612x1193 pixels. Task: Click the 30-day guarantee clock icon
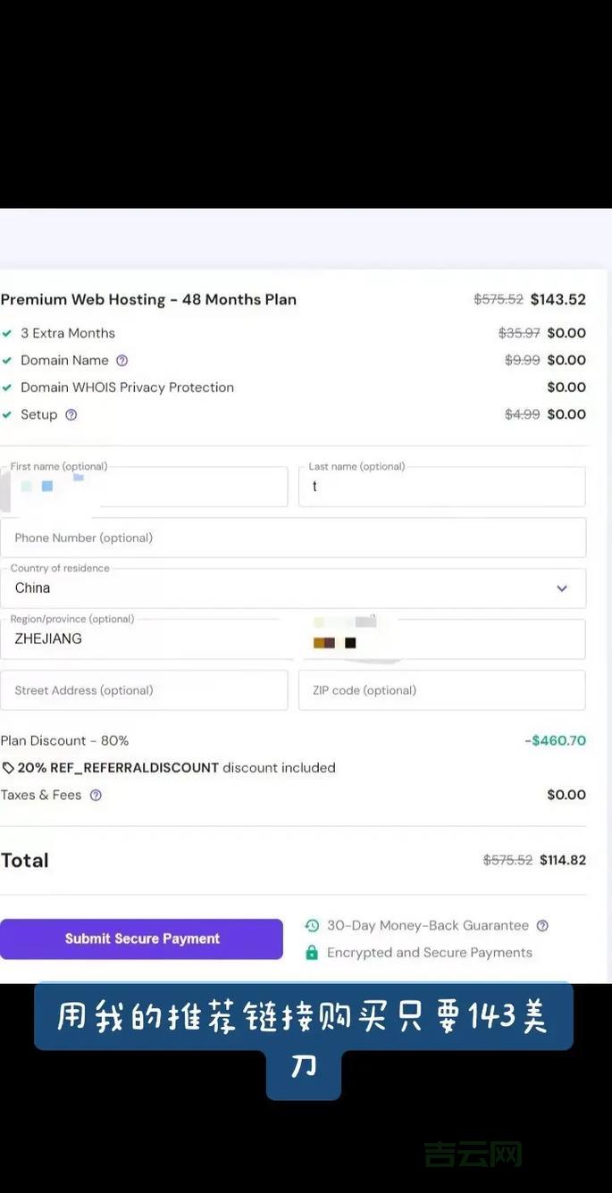point(312,926)
